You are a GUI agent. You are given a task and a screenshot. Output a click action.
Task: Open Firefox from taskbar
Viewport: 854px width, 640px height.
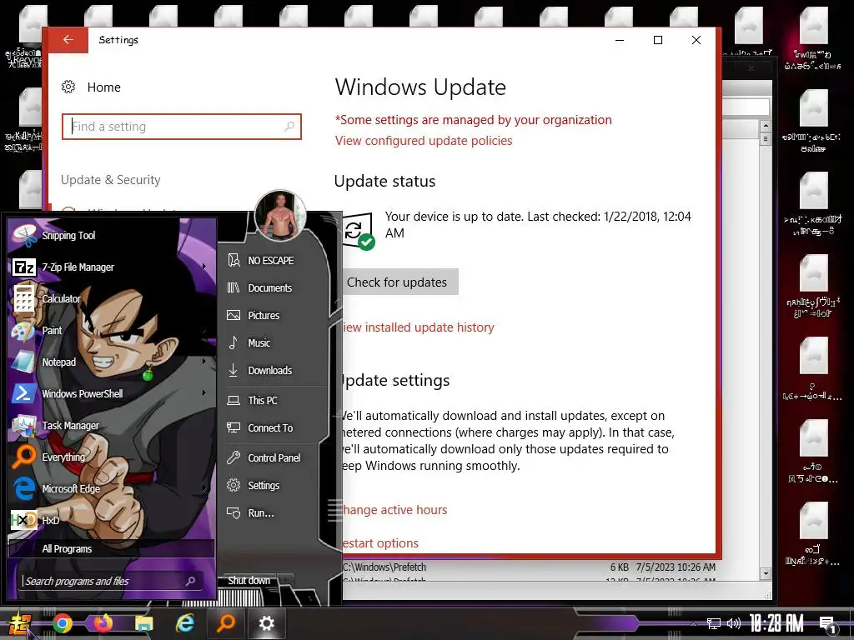pyautogui.click(x=103, y=623)
